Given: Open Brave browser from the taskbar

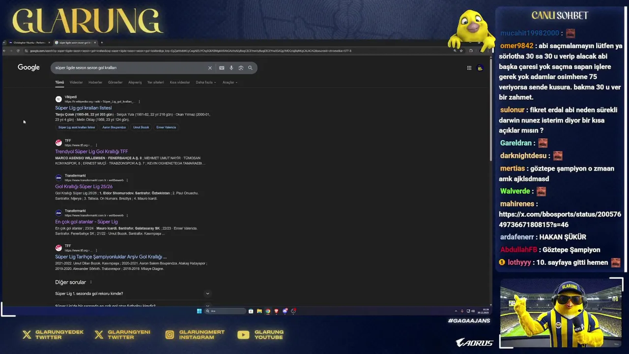Looking at the screenshot, I should pos(276,311).
